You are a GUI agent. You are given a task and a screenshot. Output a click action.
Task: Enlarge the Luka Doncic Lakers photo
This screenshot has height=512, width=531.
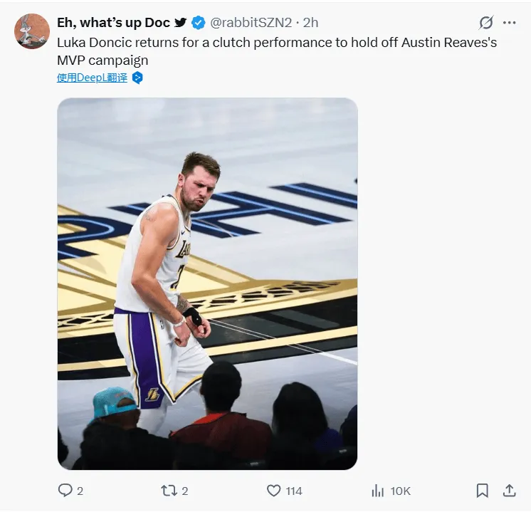(x=207, y=283)
